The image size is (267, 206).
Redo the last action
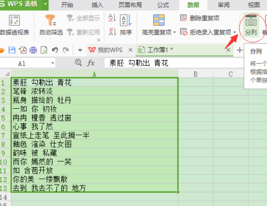tap(66, 50)
